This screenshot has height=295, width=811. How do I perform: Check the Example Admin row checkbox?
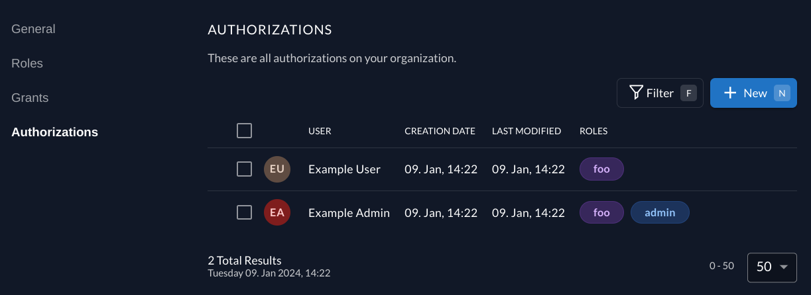point(245,213)
